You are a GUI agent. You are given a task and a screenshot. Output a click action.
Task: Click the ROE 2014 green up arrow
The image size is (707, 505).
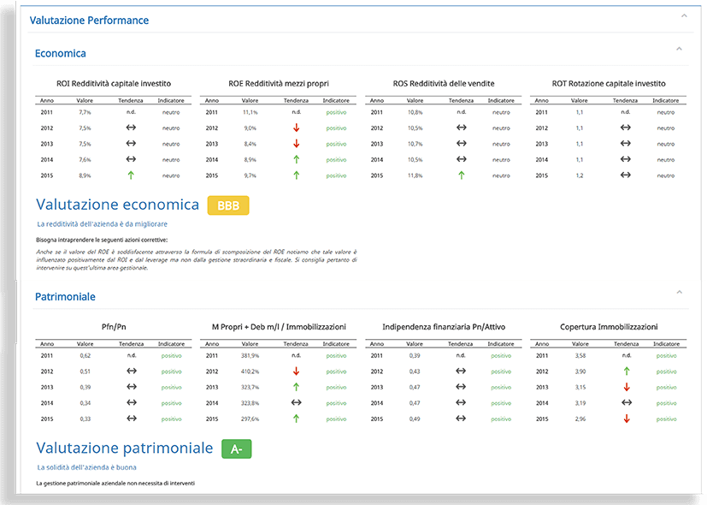tap(297, 159)
